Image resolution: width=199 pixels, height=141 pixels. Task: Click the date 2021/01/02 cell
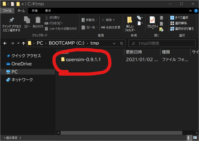[x=142, y=59]
